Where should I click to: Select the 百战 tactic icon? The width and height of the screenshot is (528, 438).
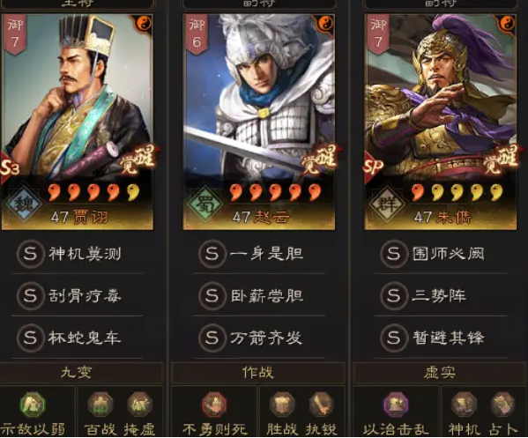tap(100, 404)
